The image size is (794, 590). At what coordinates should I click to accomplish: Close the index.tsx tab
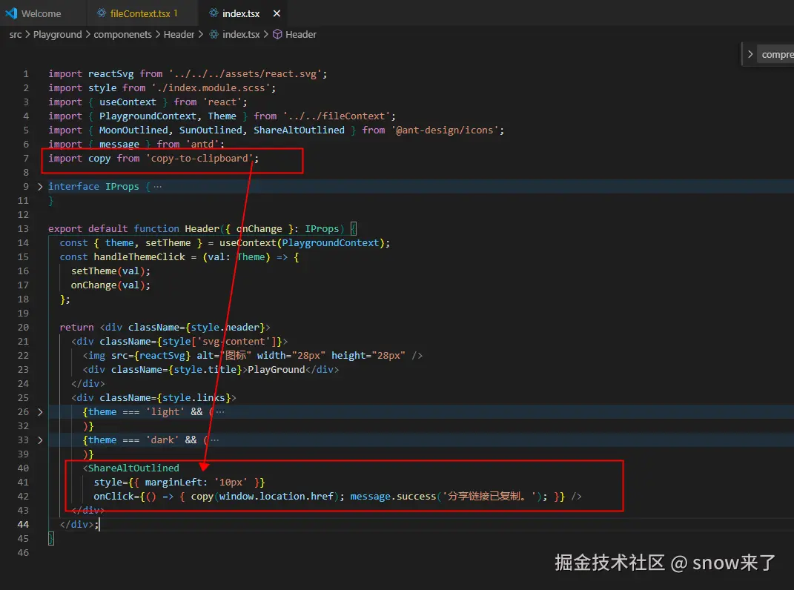pos(277,13)
